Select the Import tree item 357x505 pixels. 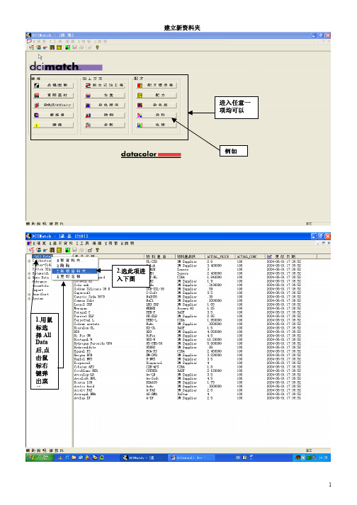(x=38, y=290)
